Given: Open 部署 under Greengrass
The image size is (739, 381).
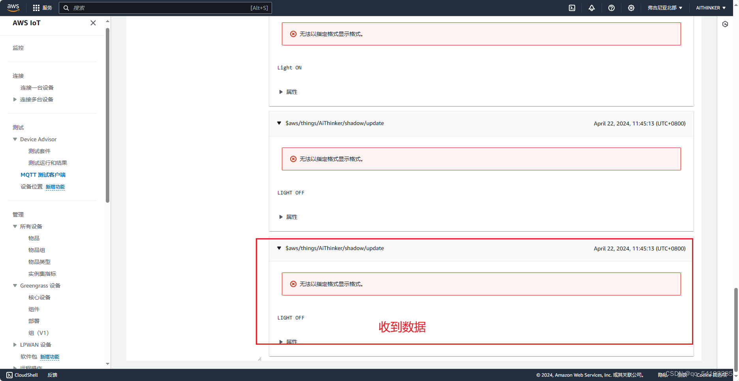Looking at the screenshot, I should click(34, 321).
